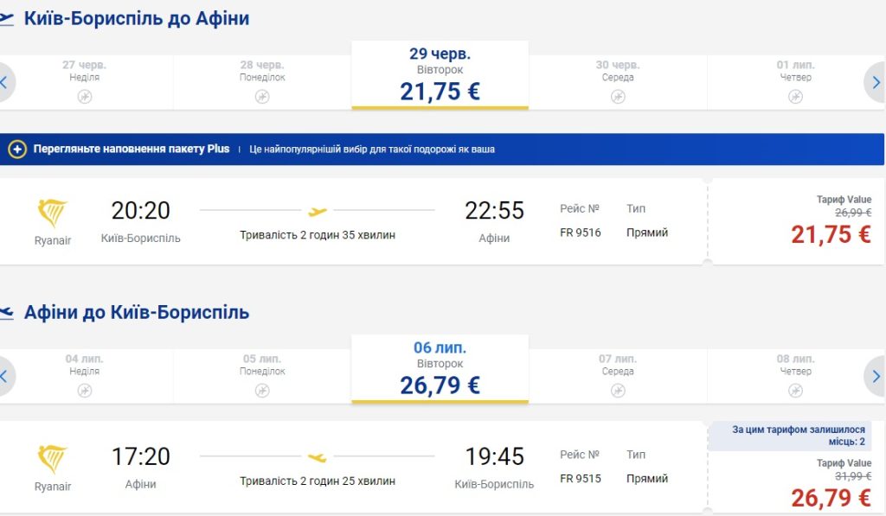This screenshot has width=886, height=516.
Task: Show later return dates with right arrow
Action: (875, 376)
